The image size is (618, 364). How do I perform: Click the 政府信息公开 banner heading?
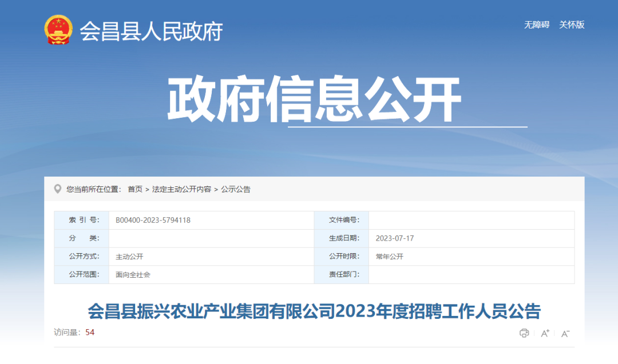(x=314, y=99)
